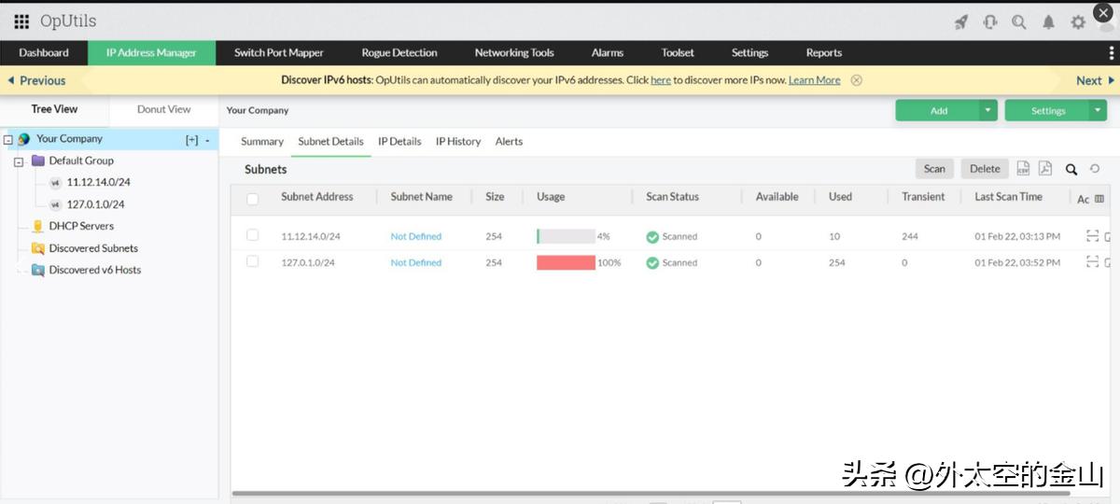Refresh the subnets table with the reload icon
1120x504 pixels.
pyautogui.click(x=1095, y=169)
